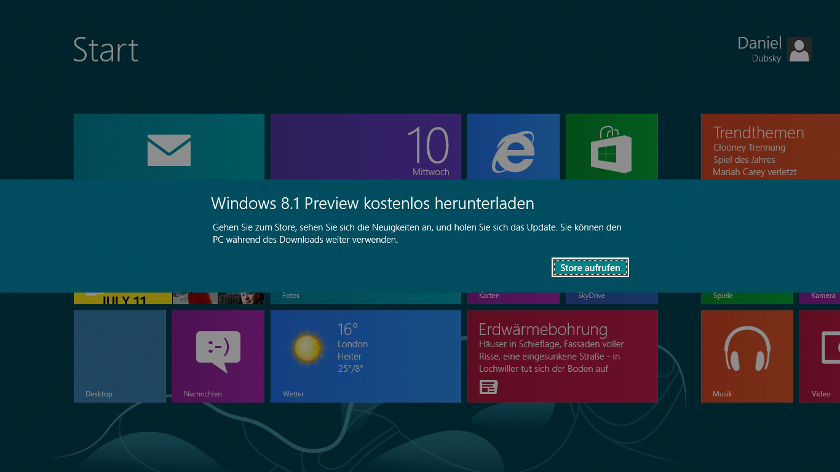Image resolution: width=840 pixels, height=472 pixels.
Task: Open the Erdwärmebohrung news tile
Action: click(x=563, y=356)
